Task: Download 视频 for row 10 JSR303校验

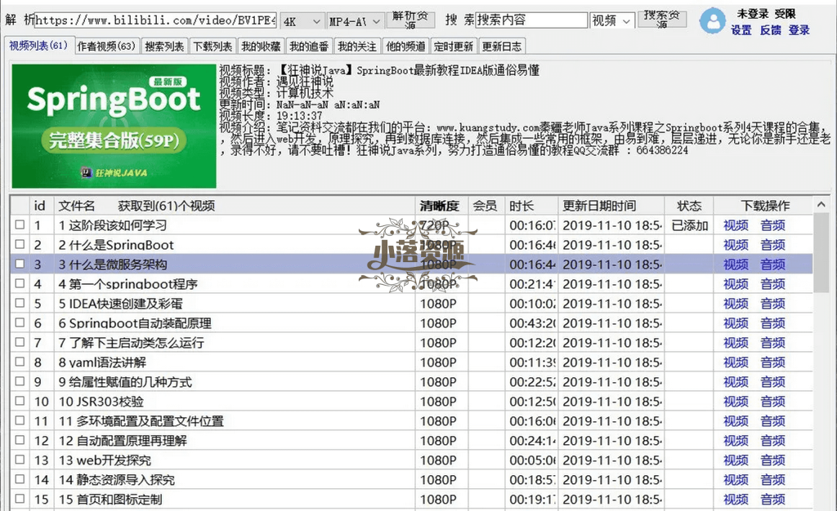Action: (736, 402)
